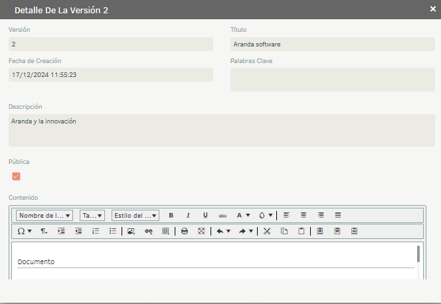Image resolution: width=441 pixels, height=304 pixels.
Task: Align text left
Action: [286, 215]
